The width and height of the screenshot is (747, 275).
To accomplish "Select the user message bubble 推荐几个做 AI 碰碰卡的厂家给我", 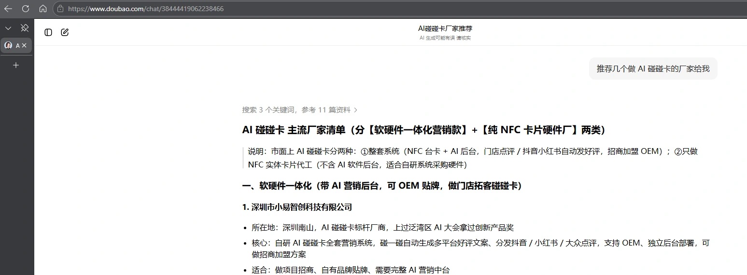I will click(653, 69).
